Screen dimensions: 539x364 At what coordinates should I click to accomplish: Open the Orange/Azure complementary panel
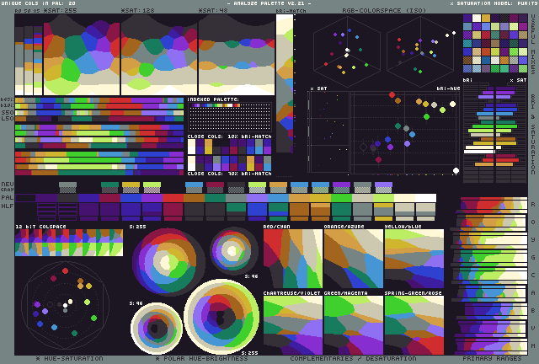click(x=353, y=260)
